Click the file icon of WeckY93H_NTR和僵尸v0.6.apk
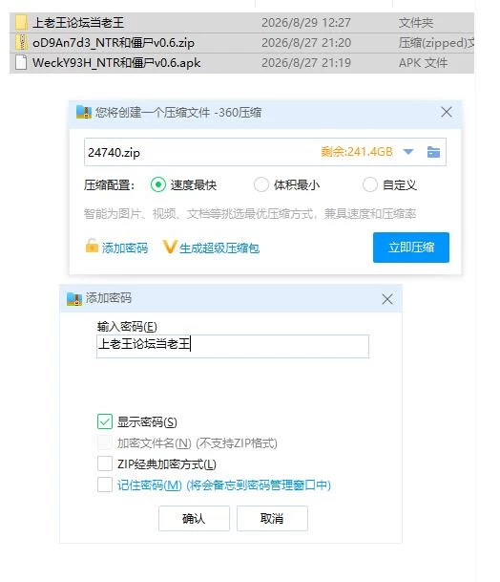This screenshot has height=582, width=500. coord(21,62)
